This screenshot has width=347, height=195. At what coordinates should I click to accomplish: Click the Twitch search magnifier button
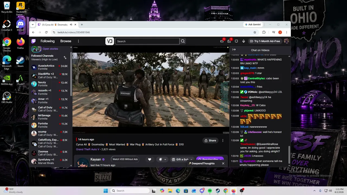[183, 41]
